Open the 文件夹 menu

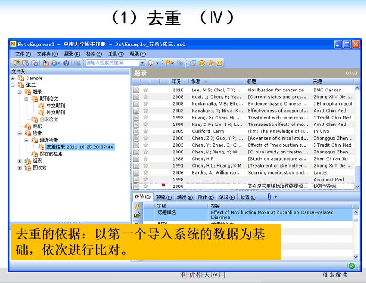(x=47, y=54)
